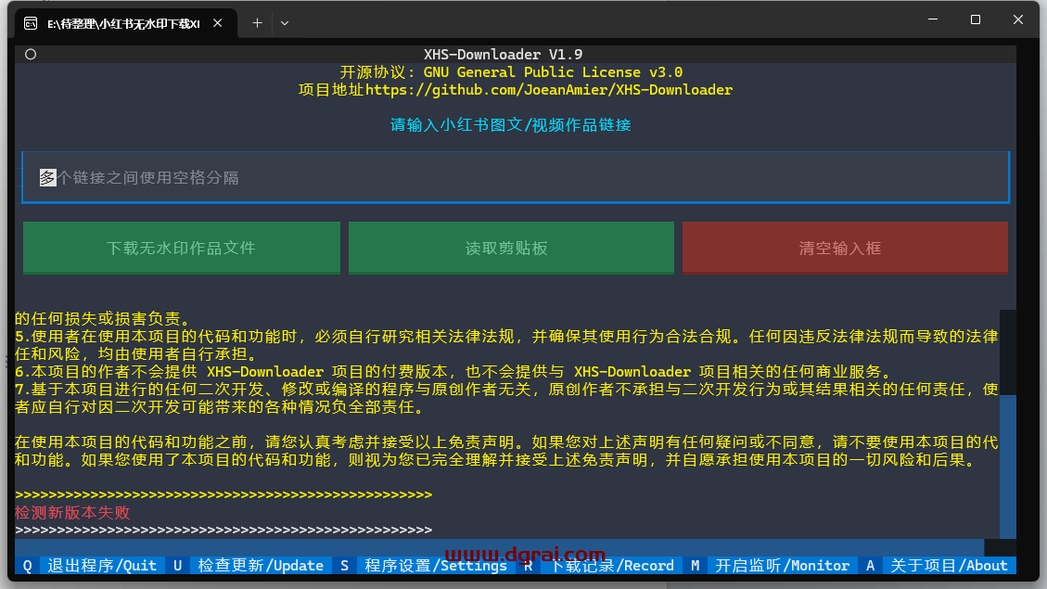The width and height of the screenshot is (1047, 589).
Task: Click the circle icon in the header
Action: tap(31, 54)
